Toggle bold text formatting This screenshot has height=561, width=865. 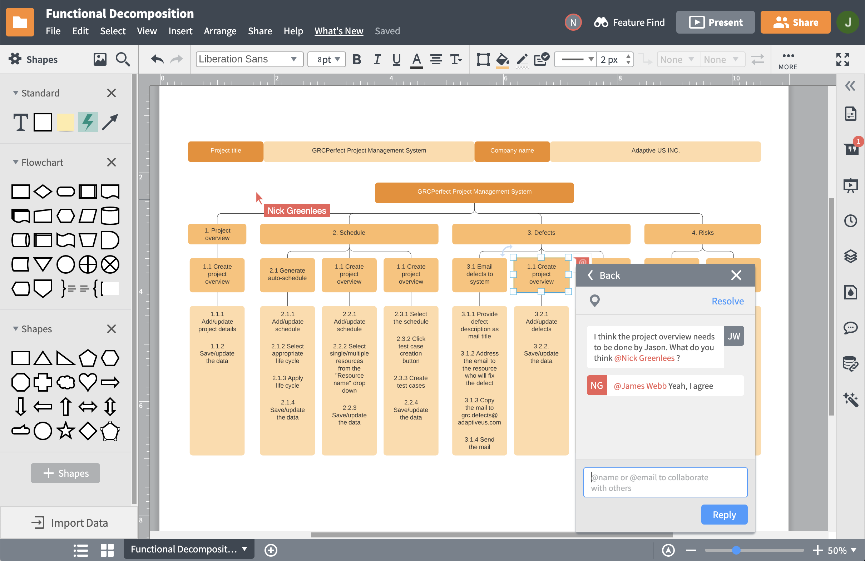tap(357, 59)
